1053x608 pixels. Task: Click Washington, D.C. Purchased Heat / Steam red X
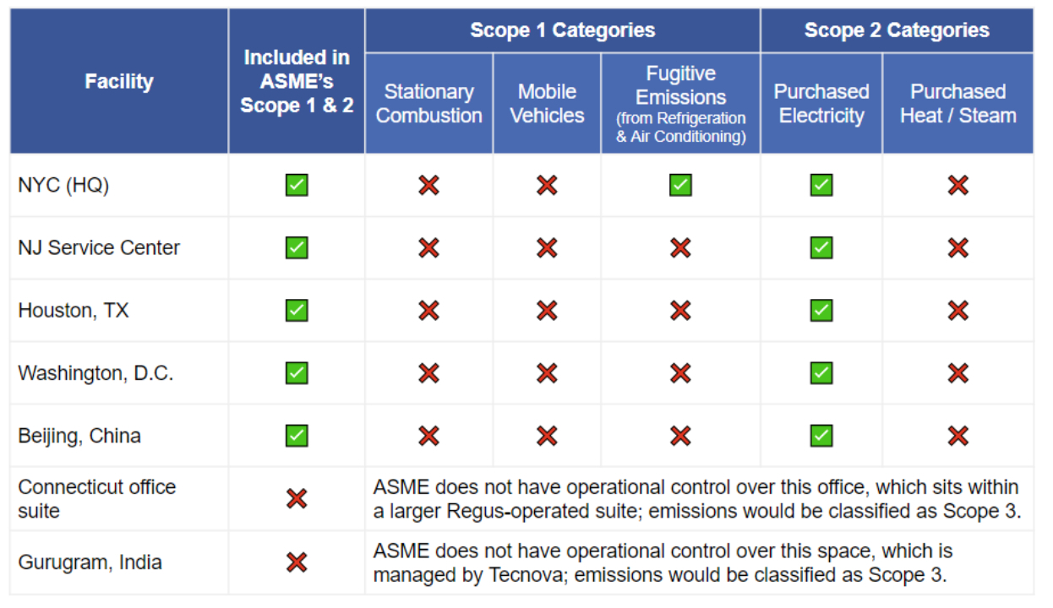[958, 372]
